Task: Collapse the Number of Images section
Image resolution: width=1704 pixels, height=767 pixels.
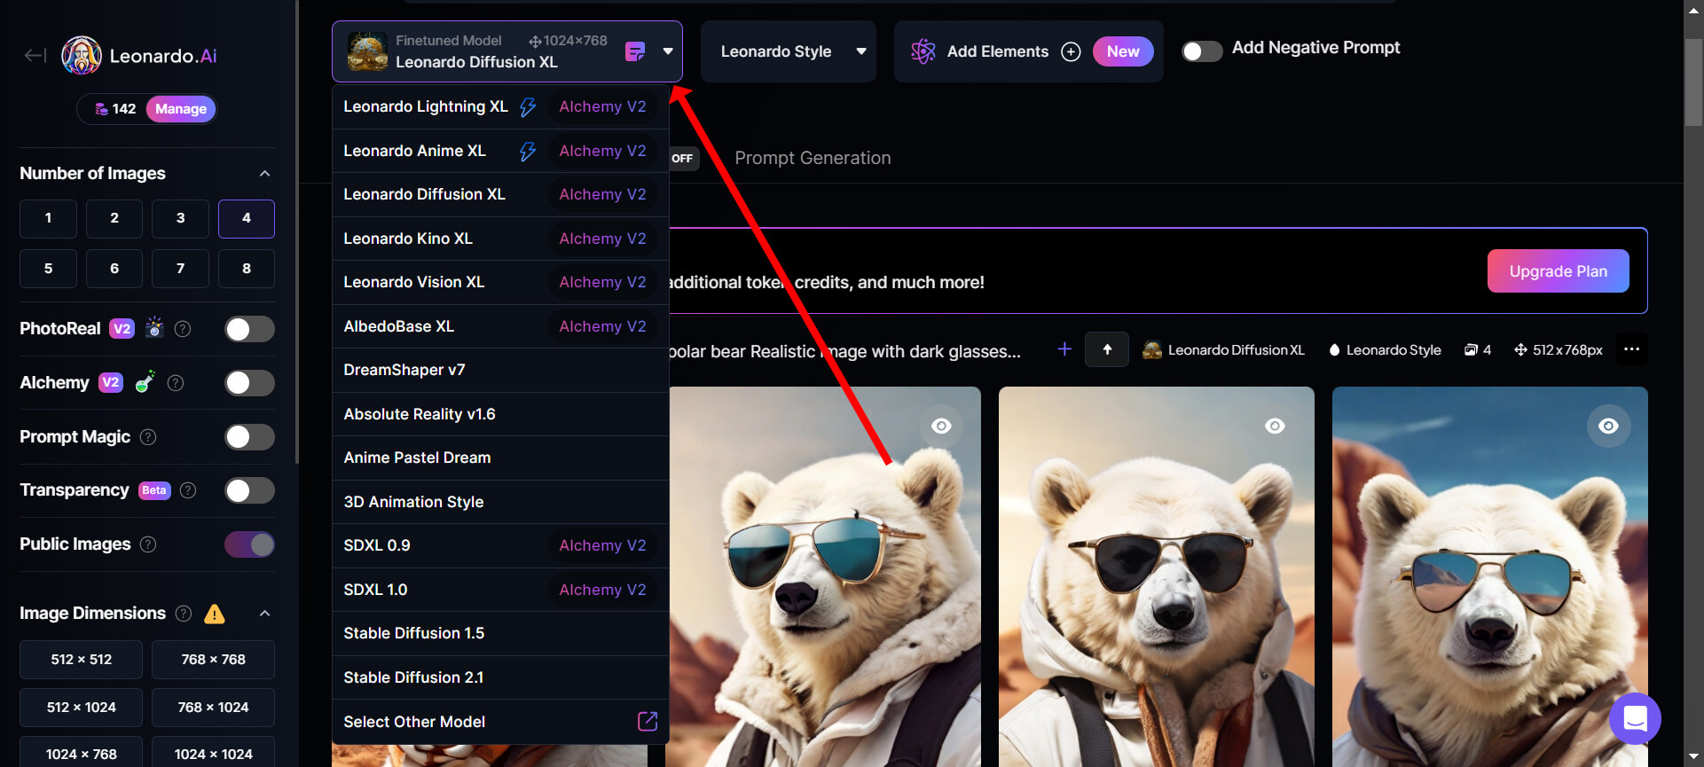Action: (x=264, y=174)
